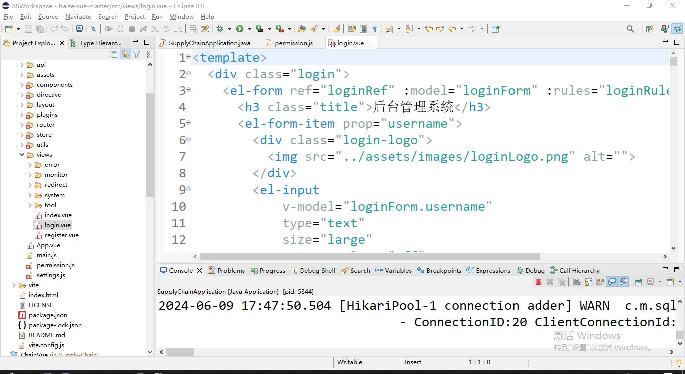The image size is (685, 374).
Task: Click the Pin Console icon
Action: 638,282
